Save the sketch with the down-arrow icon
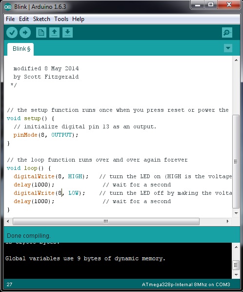This screenshot has height=292, width=243. [x=67, y=33]
